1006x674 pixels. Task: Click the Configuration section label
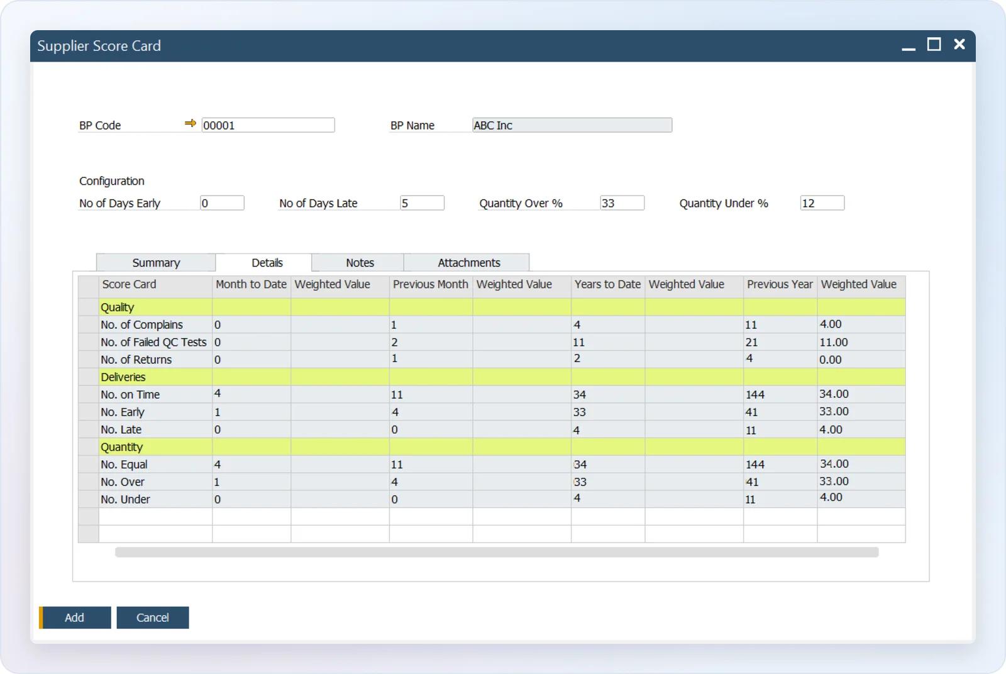pos(112,181)
